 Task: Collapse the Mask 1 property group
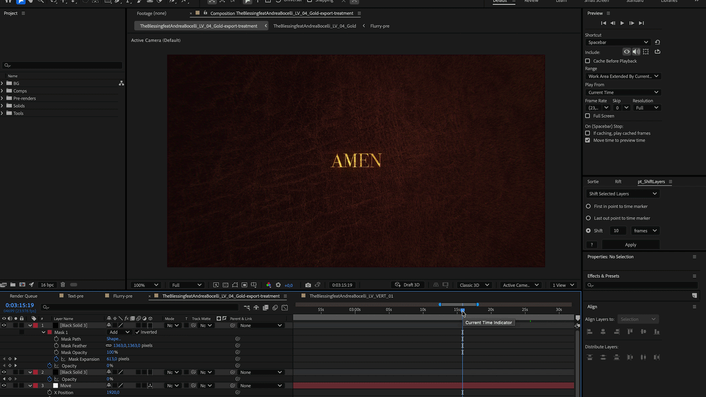(44, 332)
